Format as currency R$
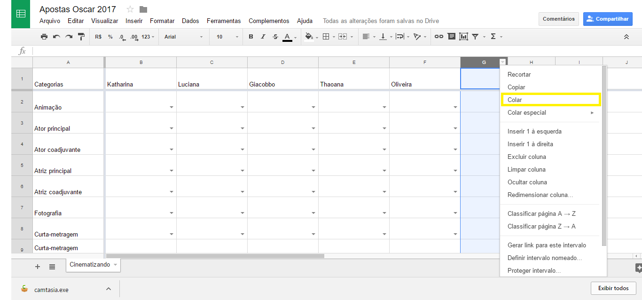 tap(98, 37)
